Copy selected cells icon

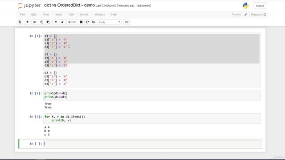tap(41, 22)
